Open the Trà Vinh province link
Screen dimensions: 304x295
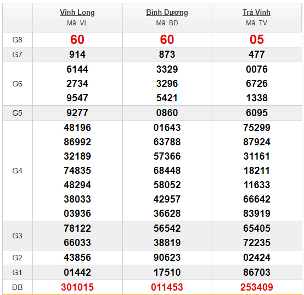pyautogui.click(x=256, y=13)
